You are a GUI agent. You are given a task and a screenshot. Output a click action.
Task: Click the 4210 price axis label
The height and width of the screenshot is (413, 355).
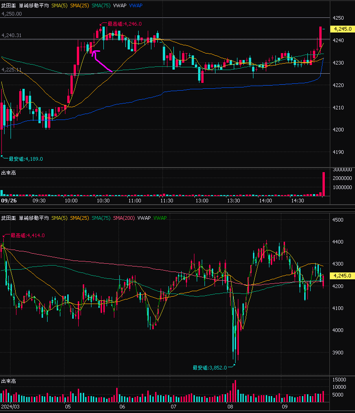[x=338, y=108]
